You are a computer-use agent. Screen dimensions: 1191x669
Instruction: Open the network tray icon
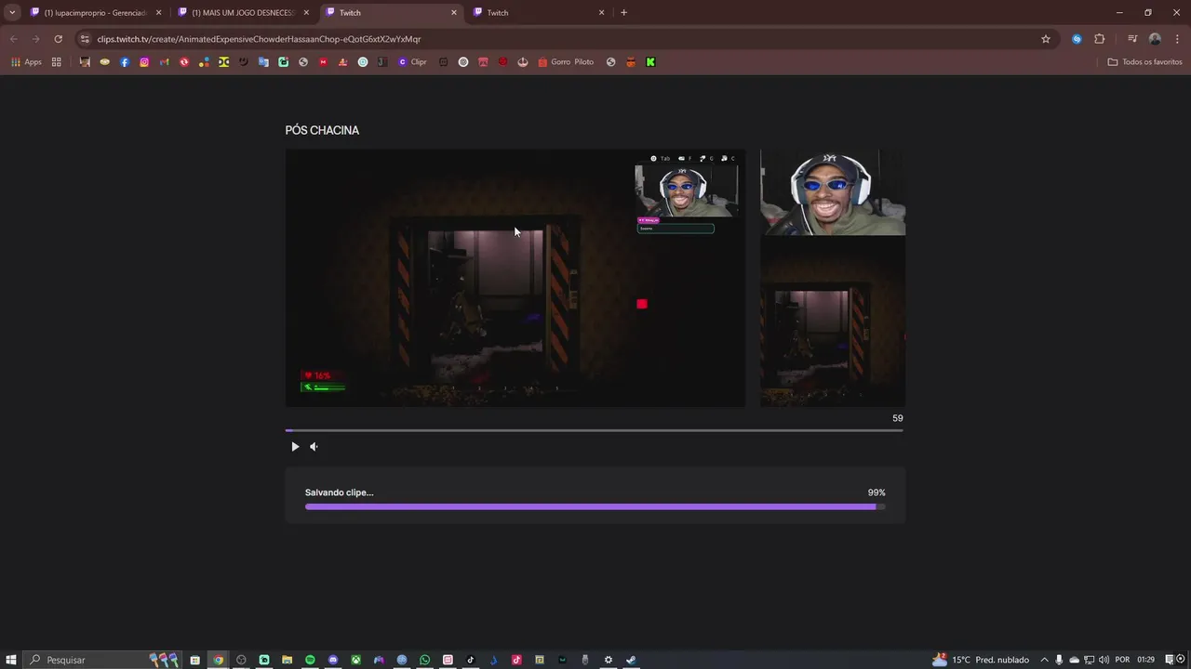[1090, 660]
